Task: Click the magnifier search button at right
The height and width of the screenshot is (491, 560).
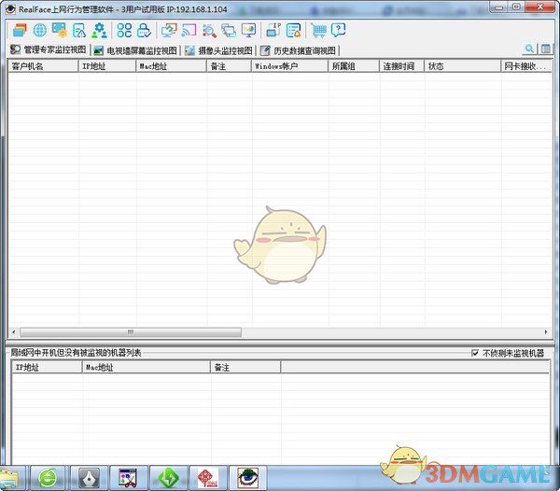Action: [529, 49]
